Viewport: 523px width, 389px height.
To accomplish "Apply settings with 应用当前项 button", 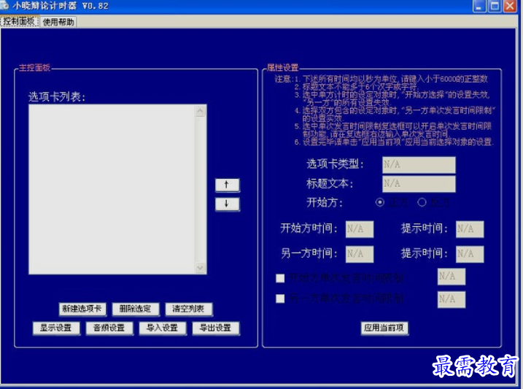I will pos(384,328).
